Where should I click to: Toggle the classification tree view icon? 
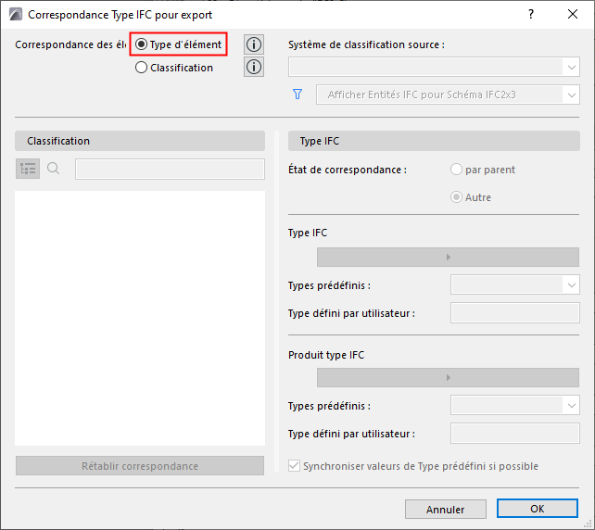click(28, 169)
